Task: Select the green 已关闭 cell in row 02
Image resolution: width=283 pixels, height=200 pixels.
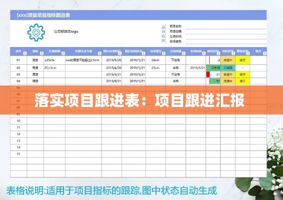Action: click(213, 68)
